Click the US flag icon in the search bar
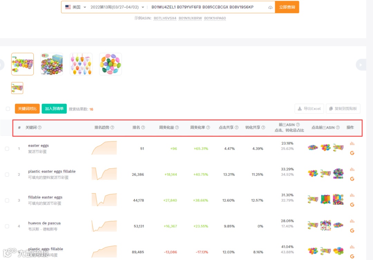Viewport: 373px width, 260px height. coord(67,7)
